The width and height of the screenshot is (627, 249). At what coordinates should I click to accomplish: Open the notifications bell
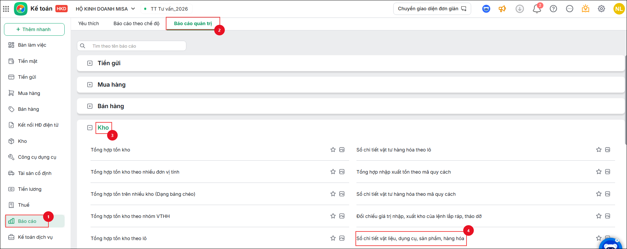[537, 9]
